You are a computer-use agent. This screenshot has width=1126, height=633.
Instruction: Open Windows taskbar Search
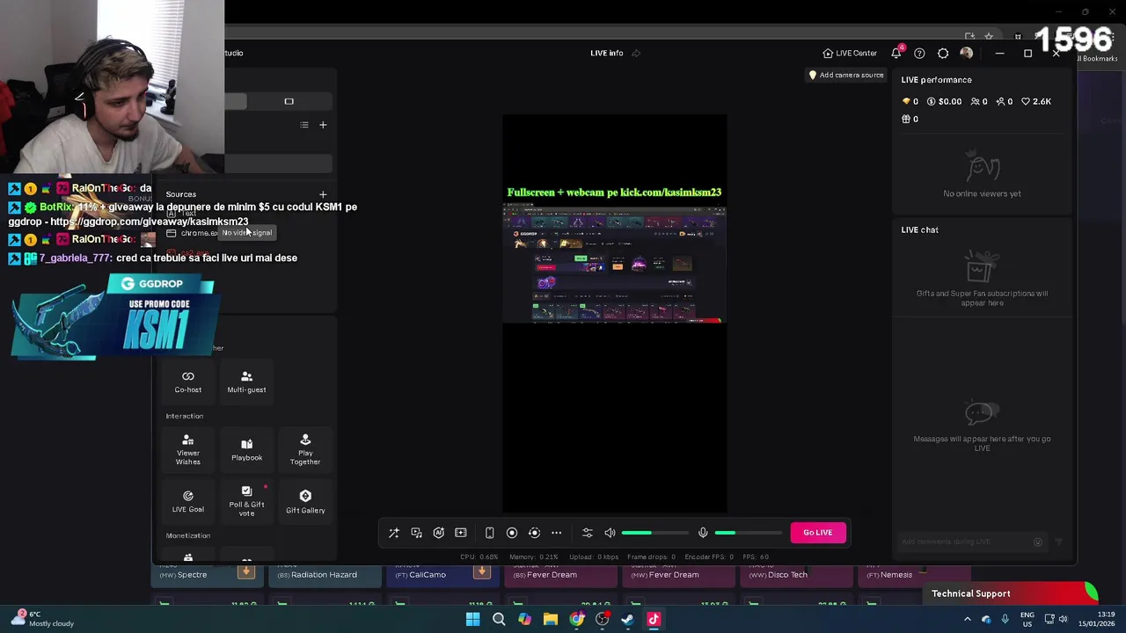[x=499, y=619]
